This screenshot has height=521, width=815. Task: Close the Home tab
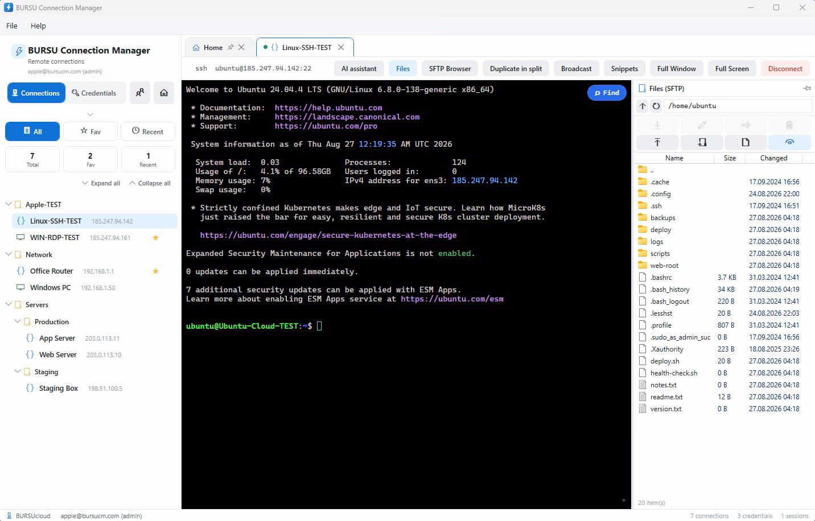click(x=241, y=47)
